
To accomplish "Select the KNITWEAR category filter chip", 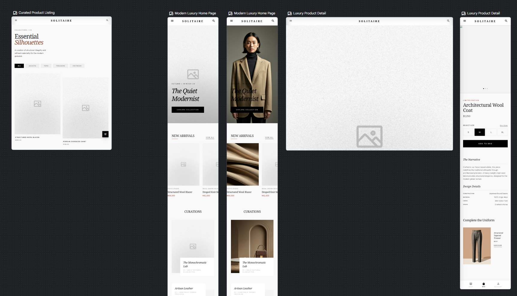I will click(x=77, y=66).
